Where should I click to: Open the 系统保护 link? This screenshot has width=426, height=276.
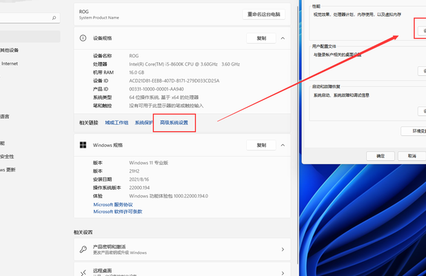point(143,123)
